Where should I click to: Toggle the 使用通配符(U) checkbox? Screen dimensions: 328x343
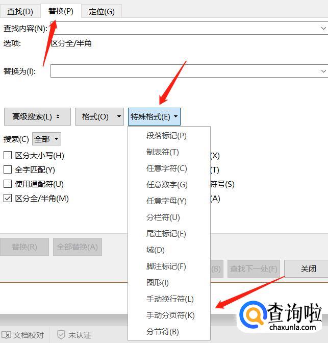8,184
